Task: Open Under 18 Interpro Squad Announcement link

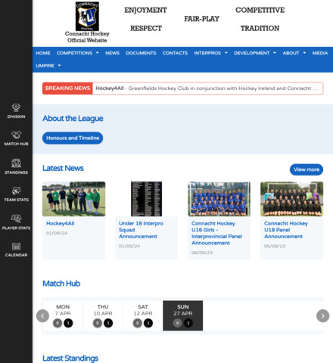Action: pos(141,230)
